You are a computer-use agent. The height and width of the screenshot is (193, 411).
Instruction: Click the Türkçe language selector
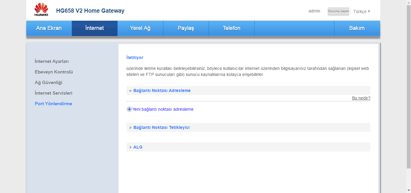click(360, 11)
